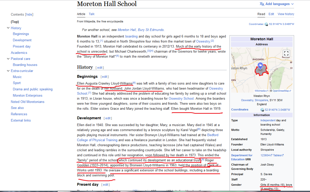Open the Wikimedia map attribution link
The height and width of the screenshot is (192, 310).
[261, 91]
